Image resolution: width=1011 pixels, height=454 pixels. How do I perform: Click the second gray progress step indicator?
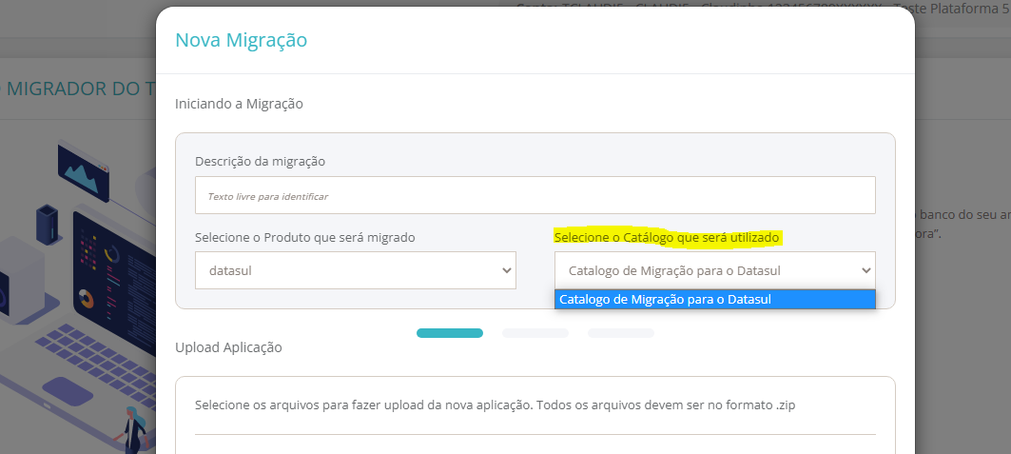coord(535,333)
